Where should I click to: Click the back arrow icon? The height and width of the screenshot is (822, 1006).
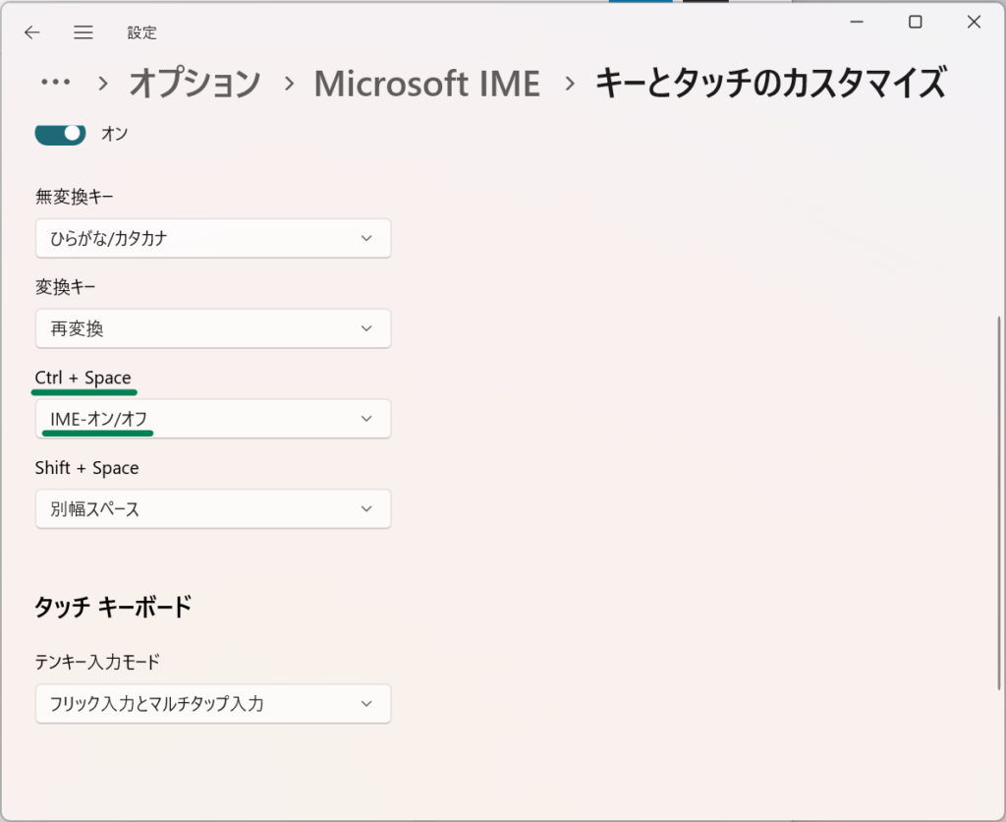(x=31, y=32)
